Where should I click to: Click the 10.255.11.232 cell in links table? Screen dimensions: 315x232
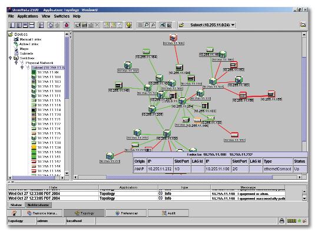coord(160,169)
